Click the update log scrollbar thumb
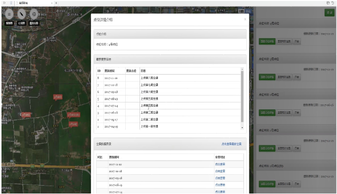337x194 pixels. [242, 96]
